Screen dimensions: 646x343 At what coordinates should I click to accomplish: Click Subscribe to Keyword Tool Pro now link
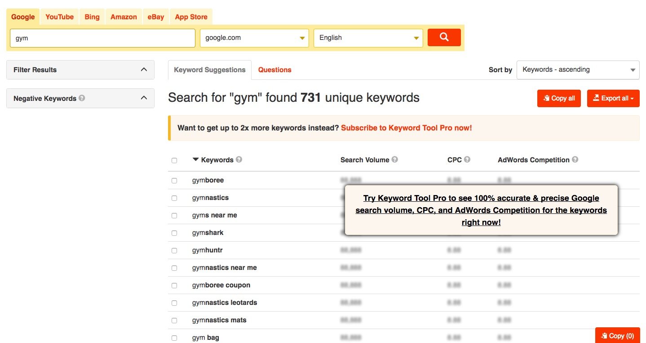point(407,128)
